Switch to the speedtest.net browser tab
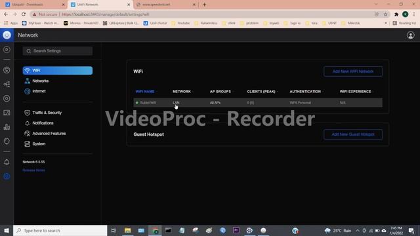This screenshot has width=420, height=236. tap(165, 5)
